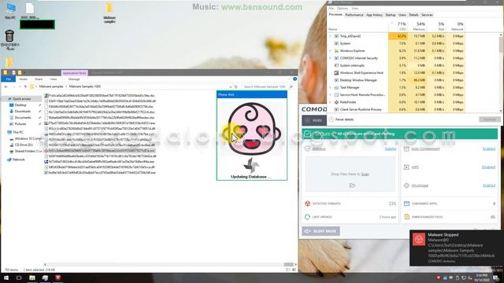Select Quick access in navigation pane
The image size is (504, 283).
21,99
